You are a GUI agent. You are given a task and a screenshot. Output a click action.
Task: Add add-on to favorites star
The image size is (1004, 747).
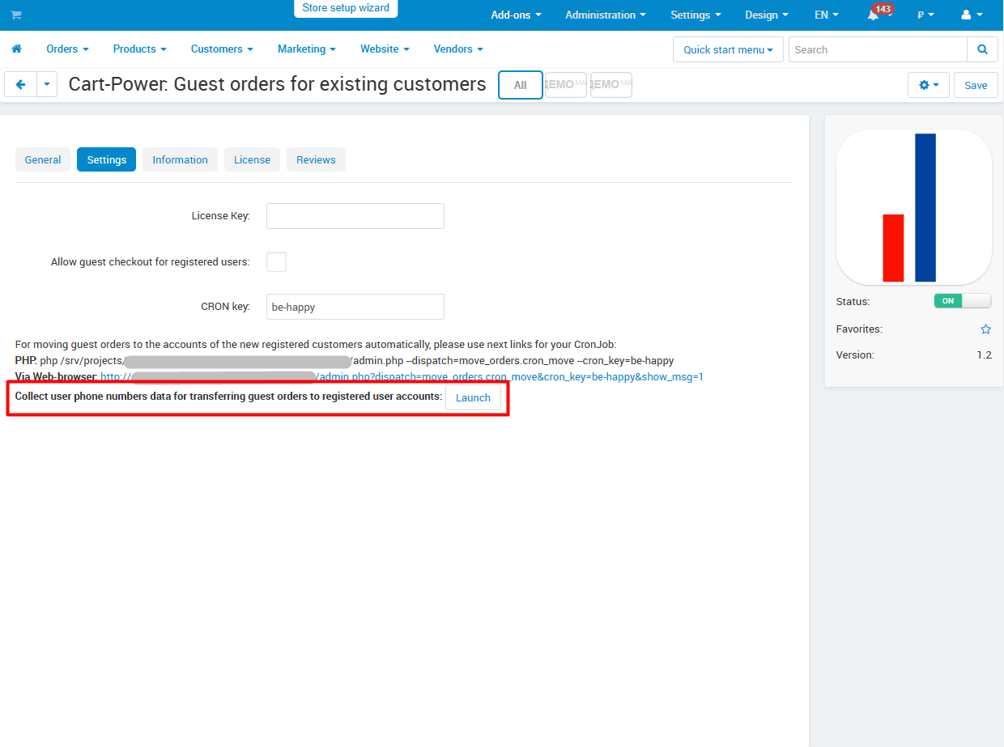(x=985, y=329)
